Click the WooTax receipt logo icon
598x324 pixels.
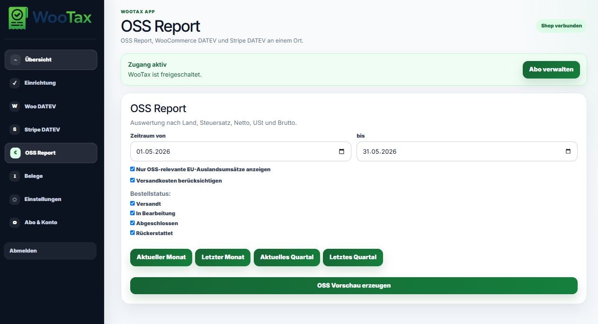[x=19, y=18]
